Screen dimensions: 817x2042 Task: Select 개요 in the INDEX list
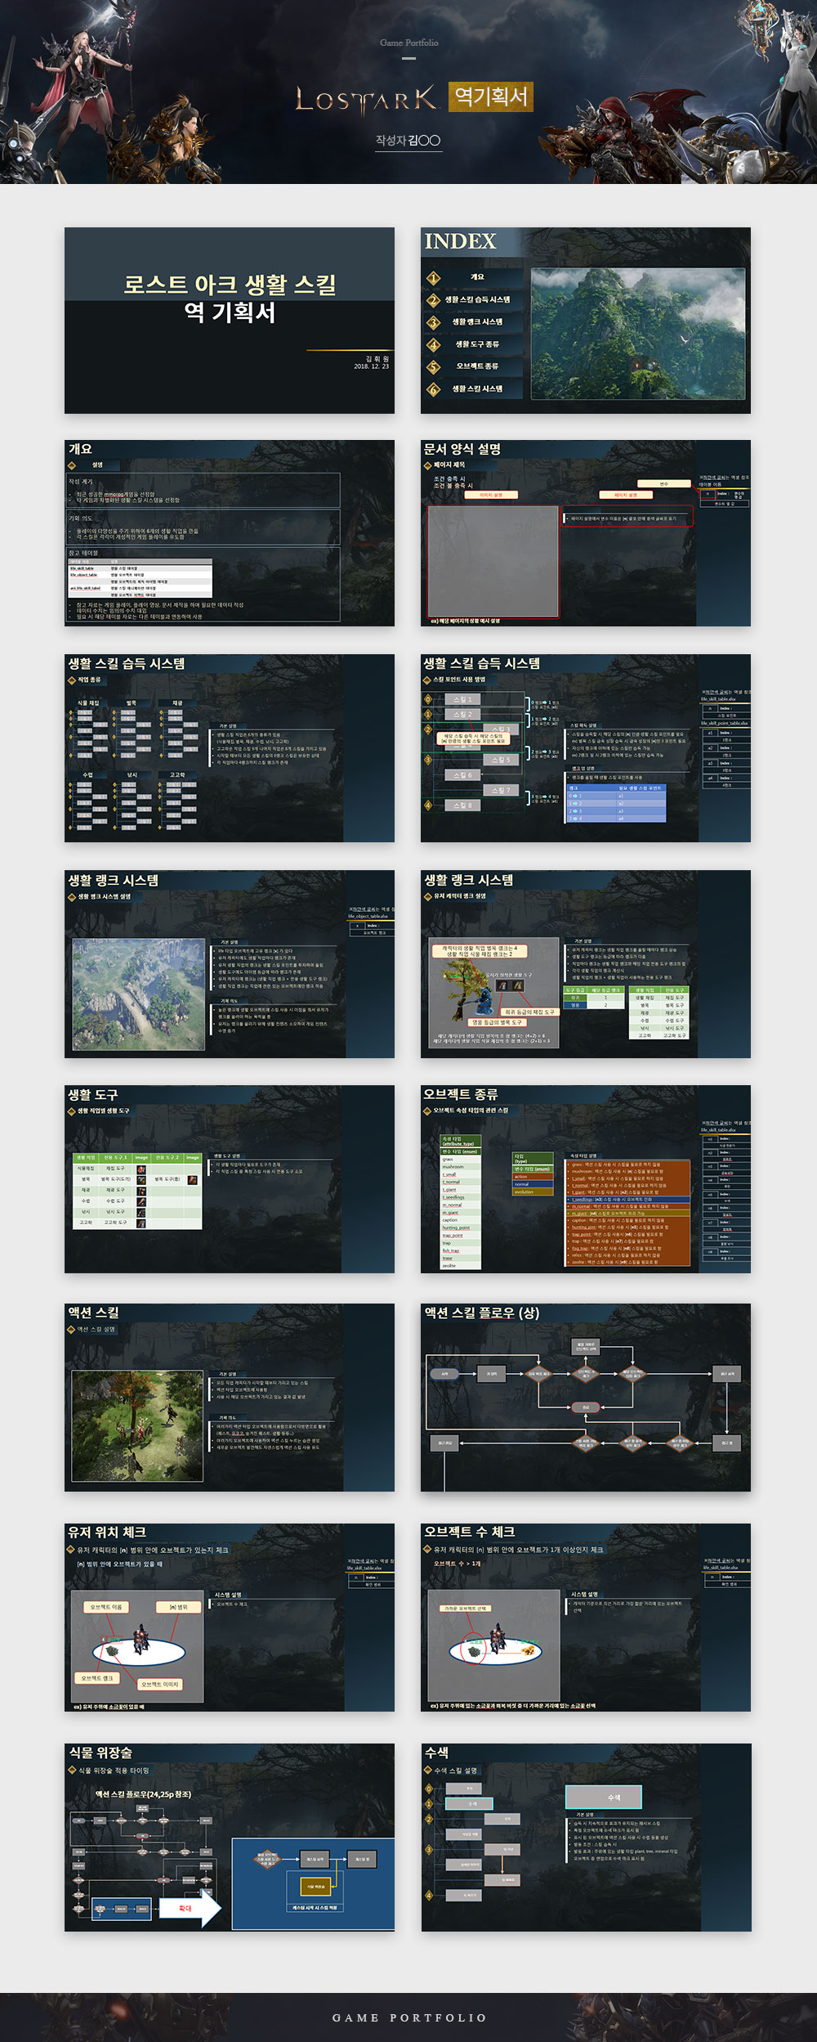pyautogui.click(x=477, y=277)
